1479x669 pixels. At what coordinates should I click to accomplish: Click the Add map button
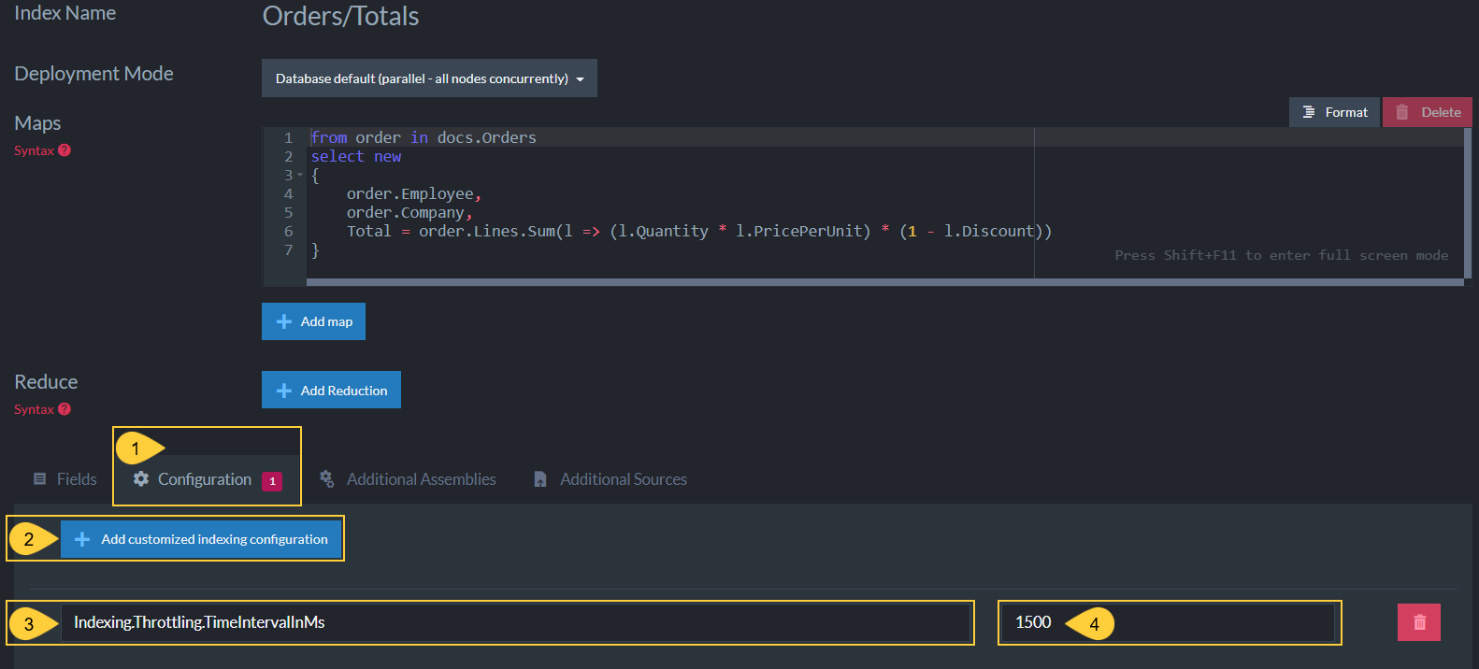point(313,321)
